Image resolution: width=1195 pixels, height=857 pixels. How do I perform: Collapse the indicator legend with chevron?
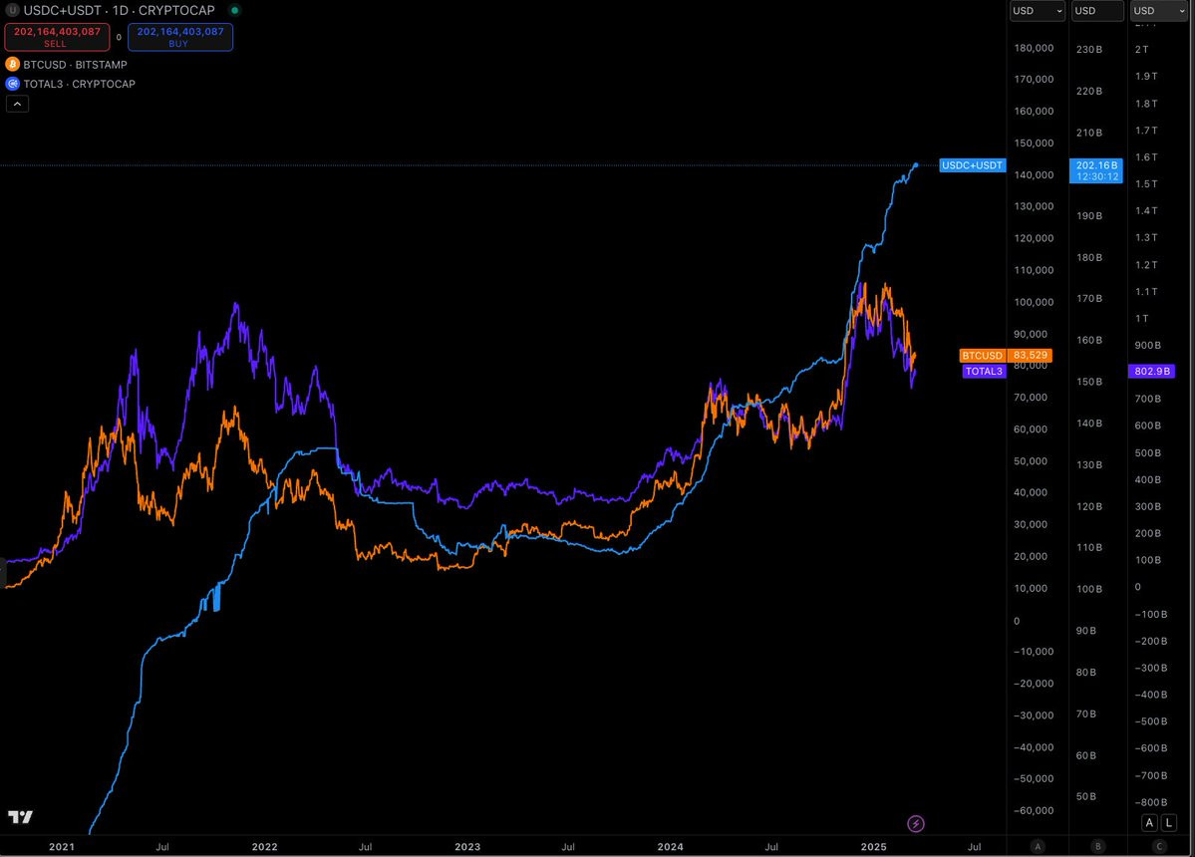(x=18, y=104)
